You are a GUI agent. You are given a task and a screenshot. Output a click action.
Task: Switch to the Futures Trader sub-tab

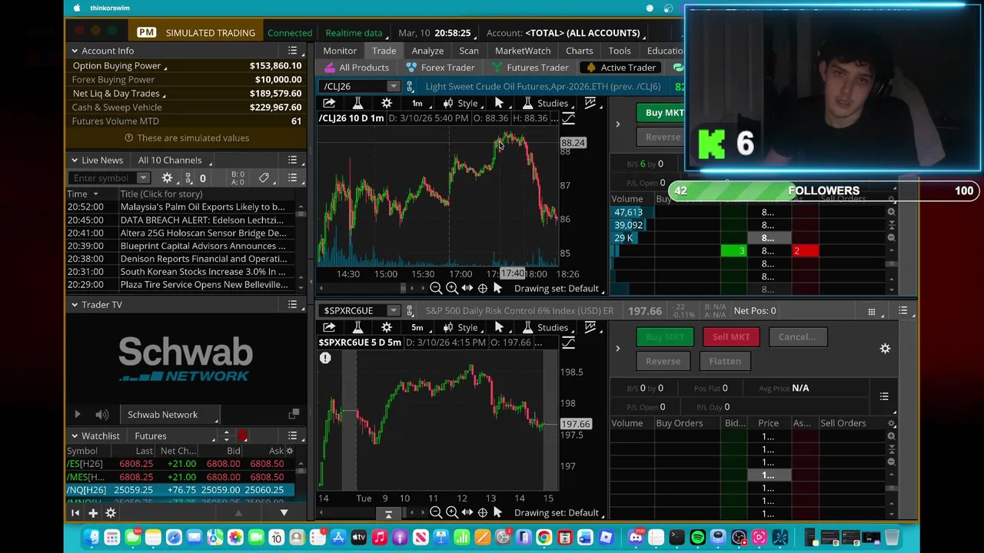(530, 68)
